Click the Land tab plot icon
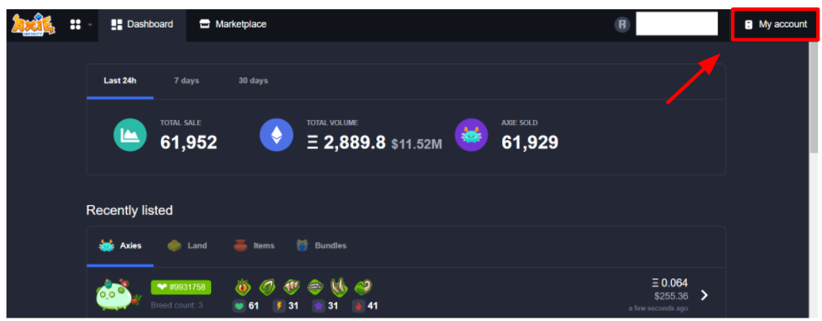 click(x=174, y=246)
